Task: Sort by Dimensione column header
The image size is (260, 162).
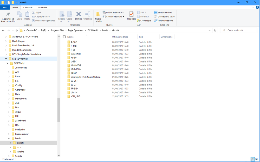Action: click(x=167, y=37)
